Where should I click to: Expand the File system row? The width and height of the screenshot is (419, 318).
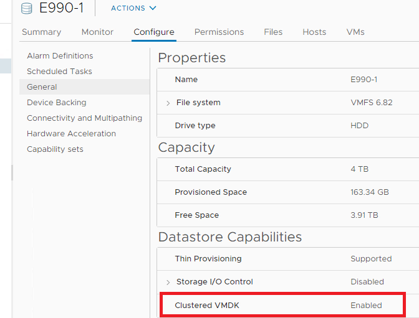(168, 103)
